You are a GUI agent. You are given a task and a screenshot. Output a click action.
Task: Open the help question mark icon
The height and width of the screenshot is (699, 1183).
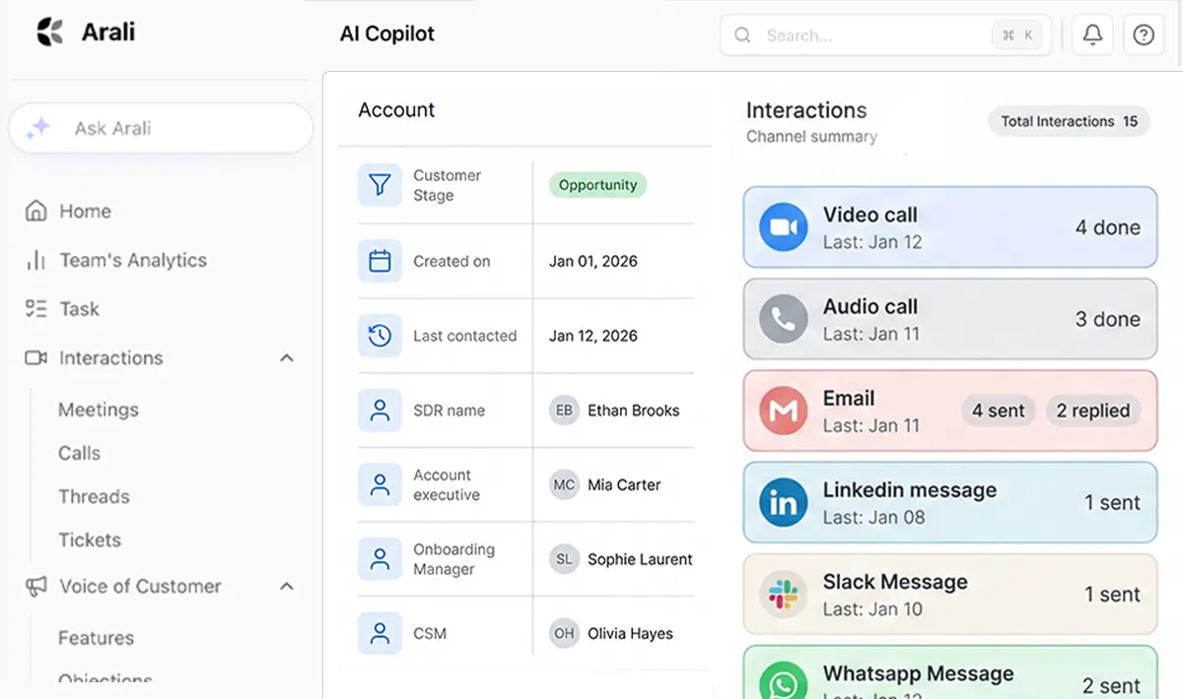pos(1144,35)
